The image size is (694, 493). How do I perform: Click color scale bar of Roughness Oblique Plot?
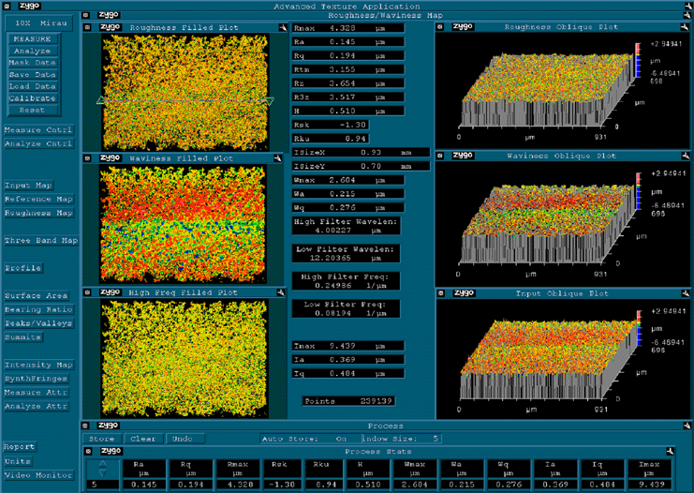point(638,60)
